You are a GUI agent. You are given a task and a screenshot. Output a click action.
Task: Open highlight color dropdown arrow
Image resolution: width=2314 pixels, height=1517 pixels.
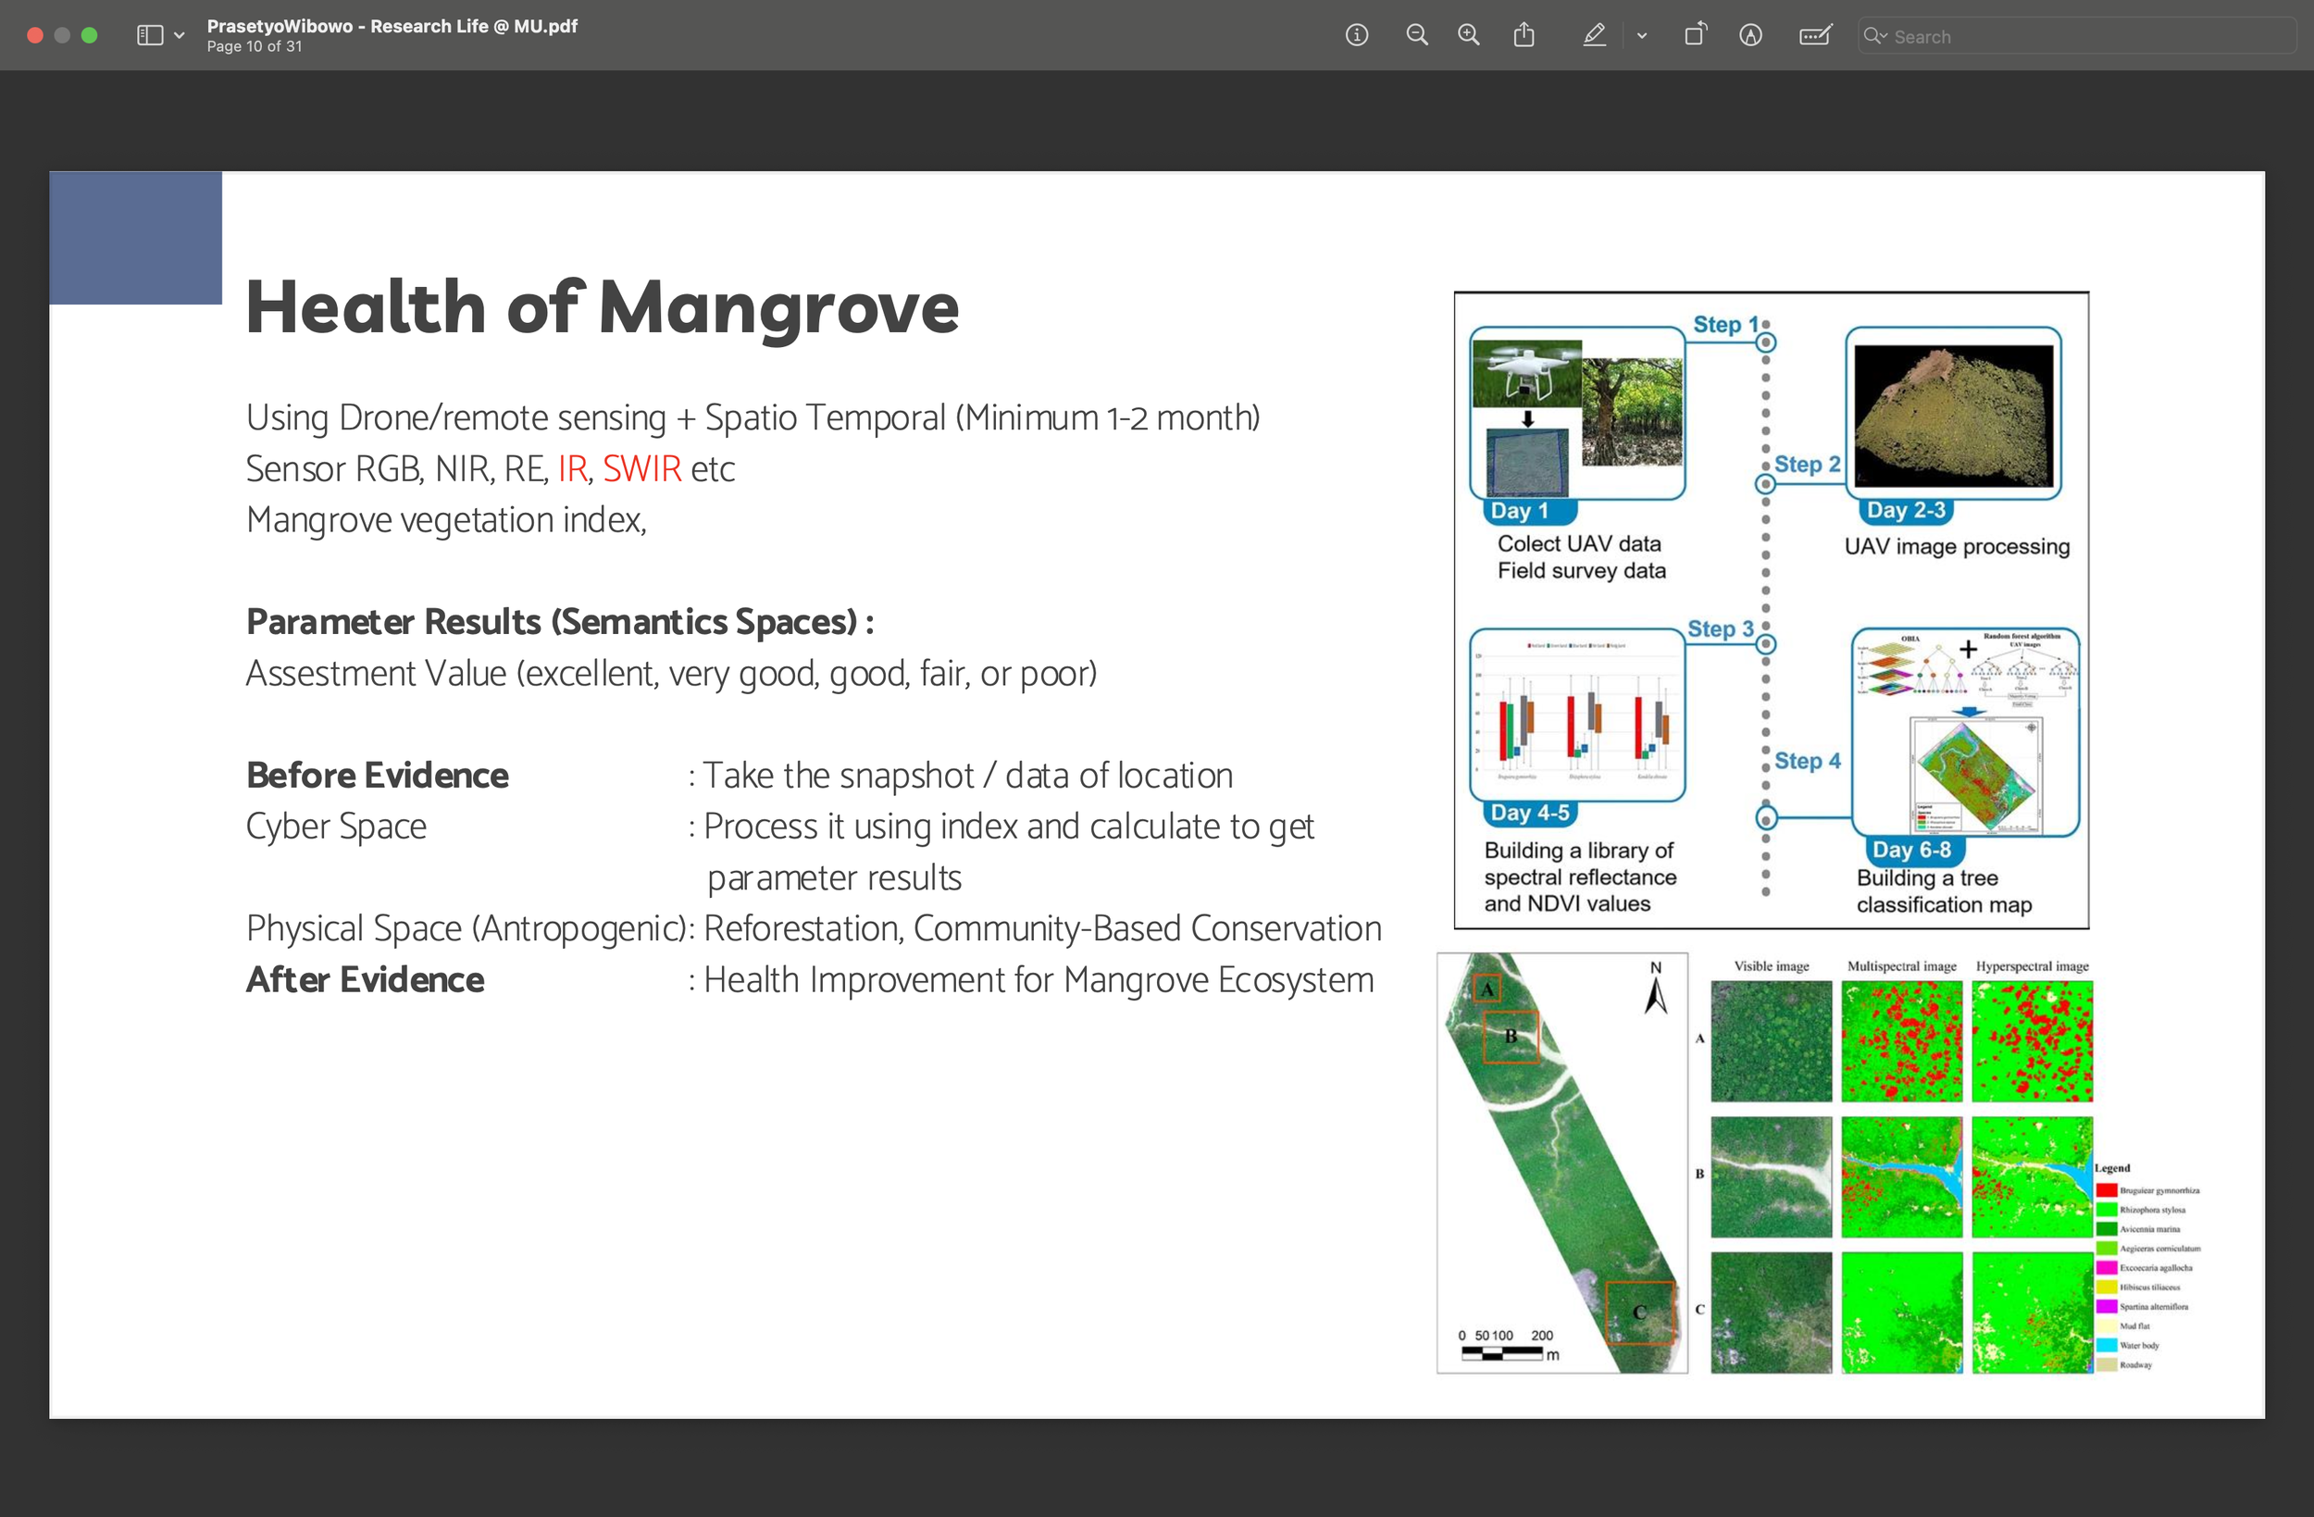click(1641, 36)
